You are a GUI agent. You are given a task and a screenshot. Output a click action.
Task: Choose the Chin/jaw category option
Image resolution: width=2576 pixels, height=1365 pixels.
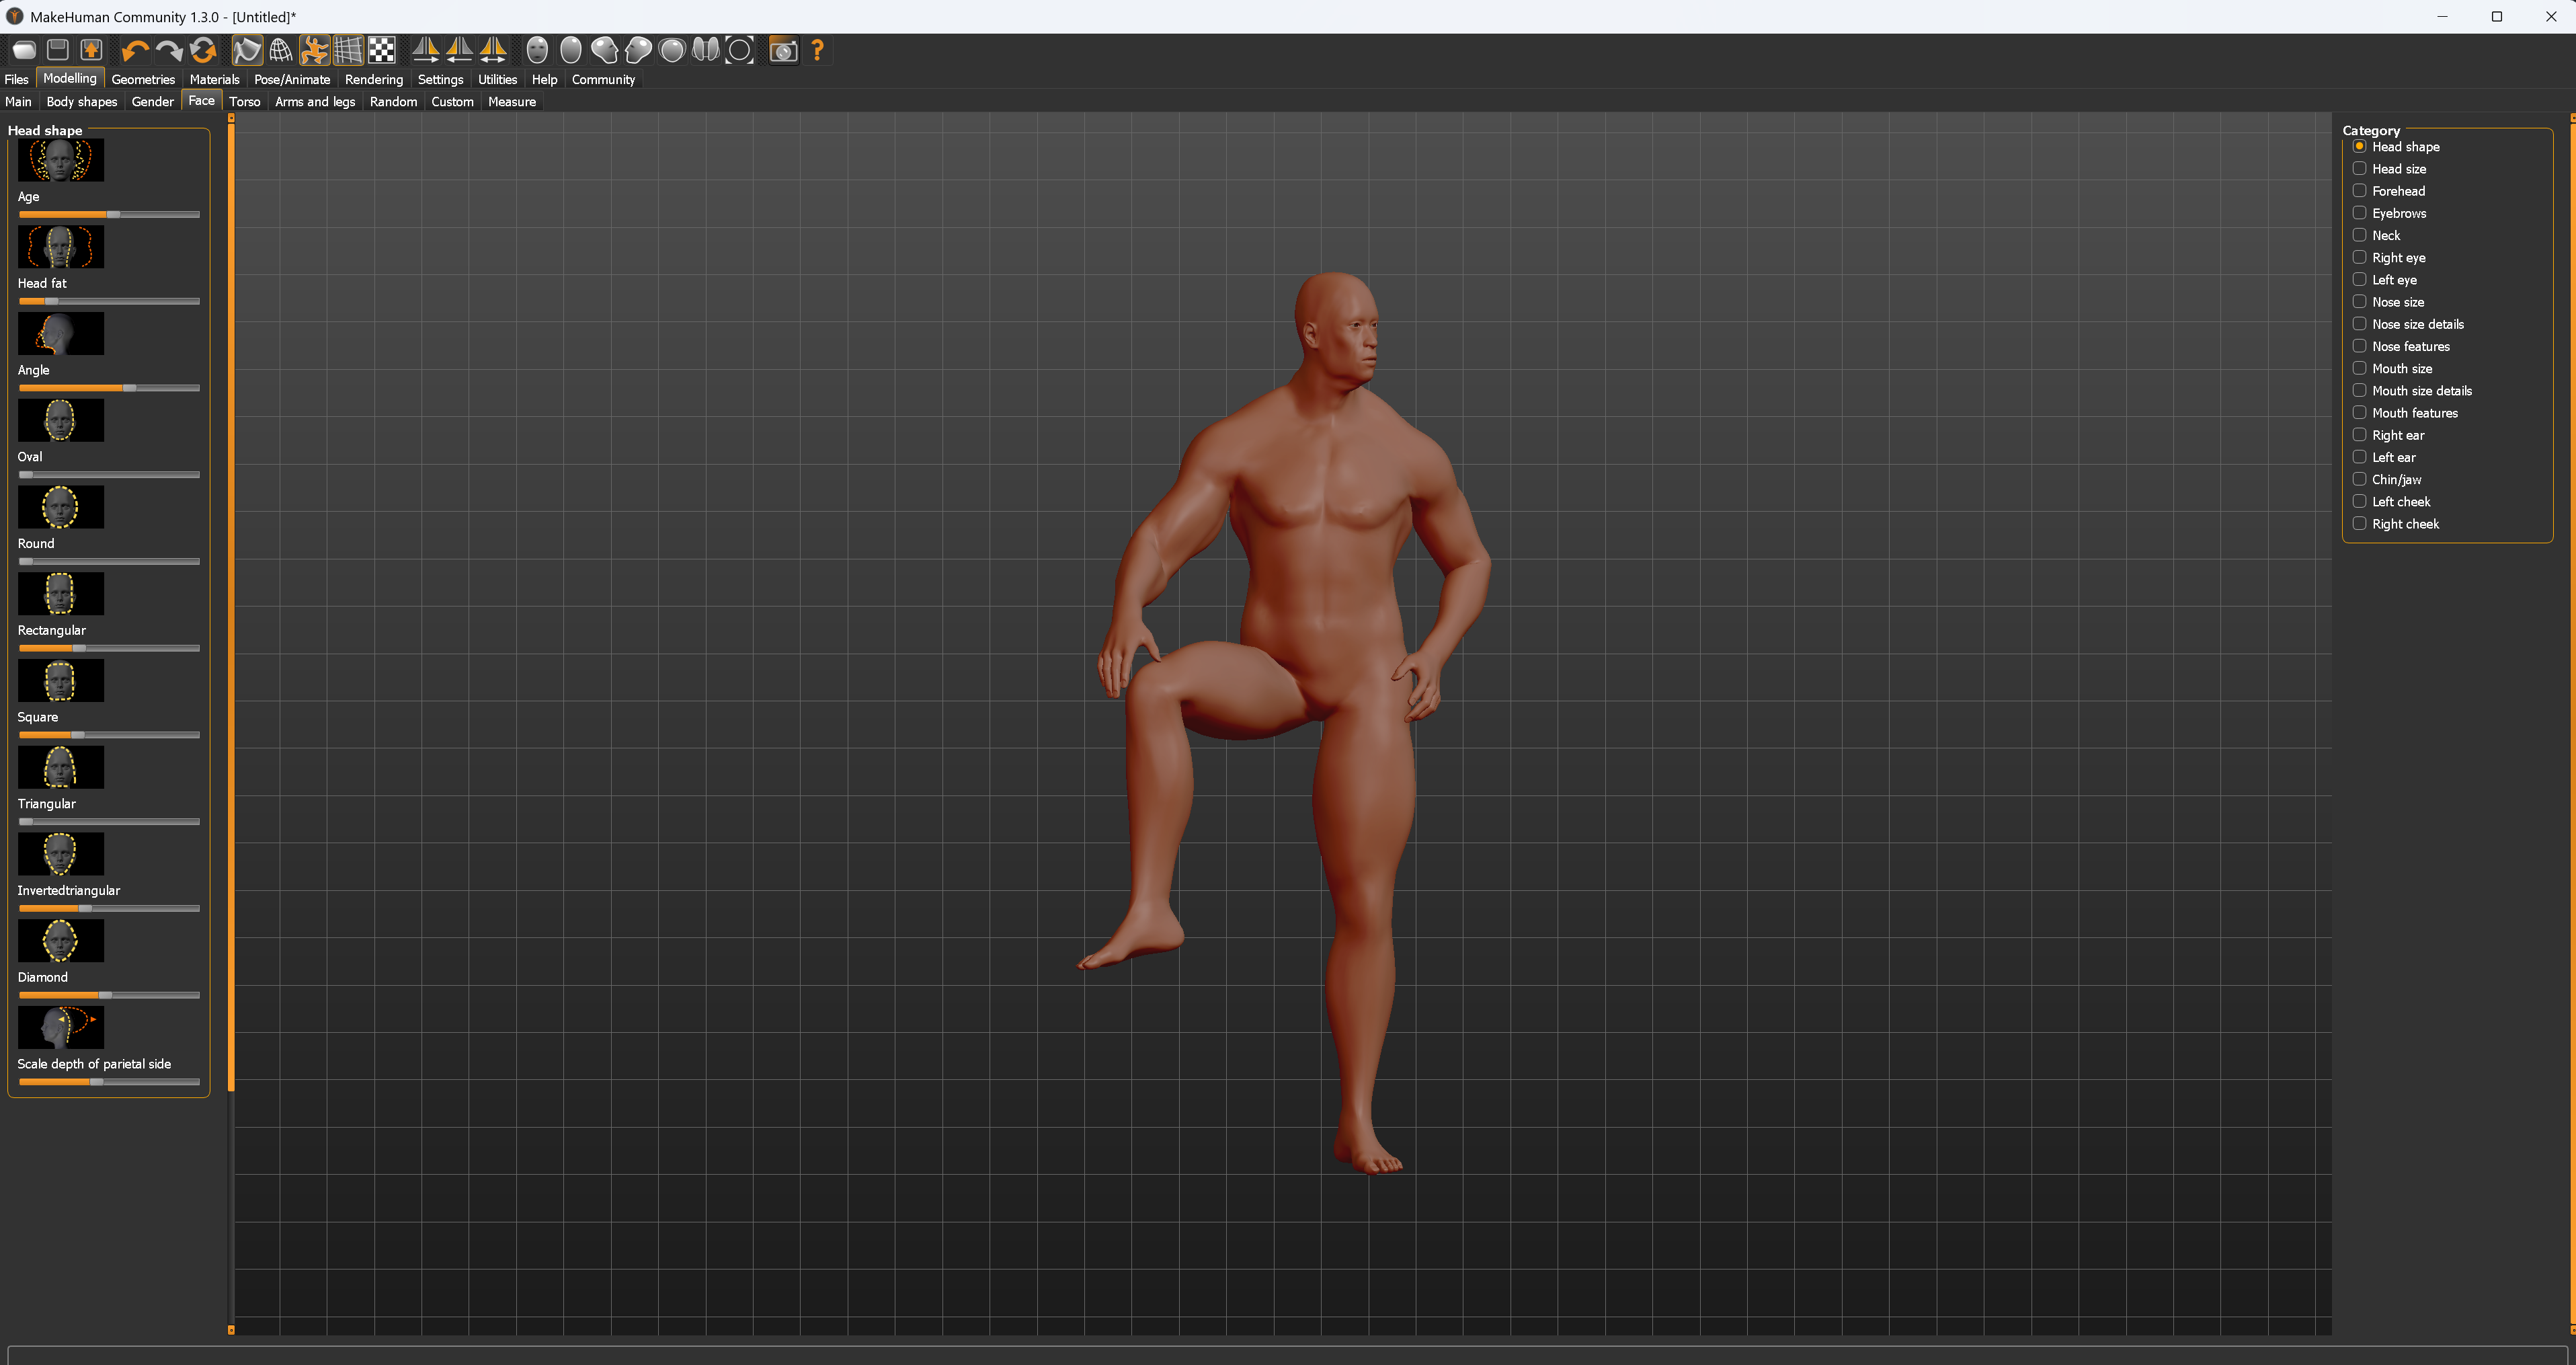pos(2359,479)
